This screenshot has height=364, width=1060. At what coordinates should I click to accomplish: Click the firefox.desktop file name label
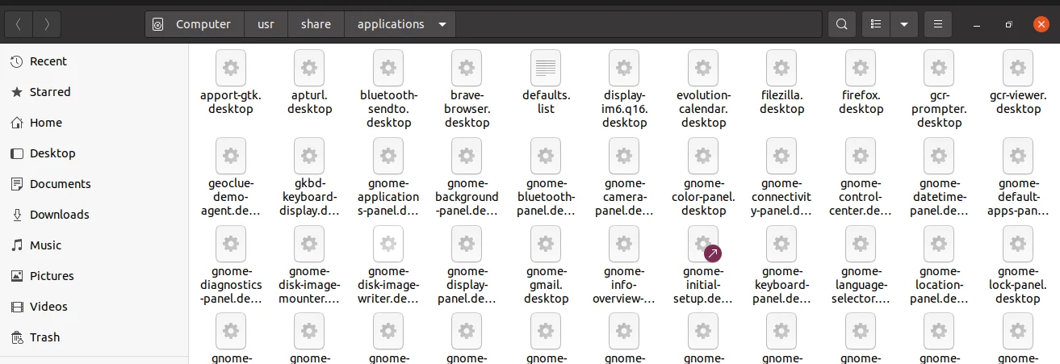(861, 102)
